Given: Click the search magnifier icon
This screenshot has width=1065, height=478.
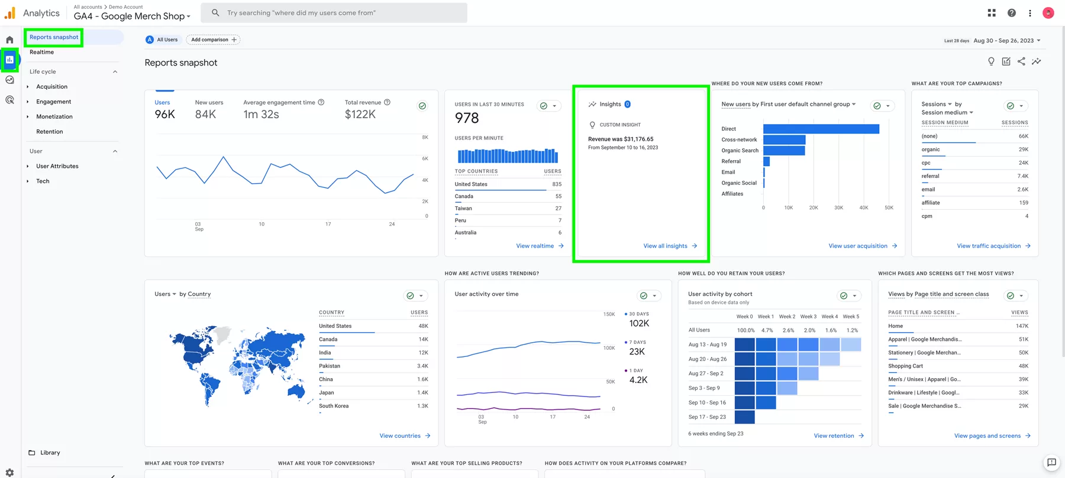Looking at the screenshot, I should [215, 12].
